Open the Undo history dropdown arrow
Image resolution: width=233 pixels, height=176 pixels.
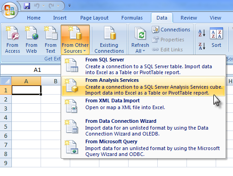[x=43, y=6]
